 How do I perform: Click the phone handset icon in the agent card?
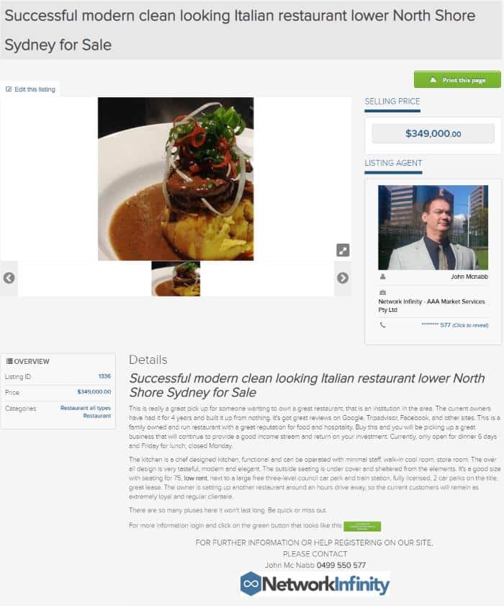pyautogui.click(x=383, y=325)
